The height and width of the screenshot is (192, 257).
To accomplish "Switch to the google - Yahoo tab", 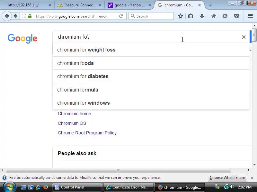I will (x=129, y=5).
